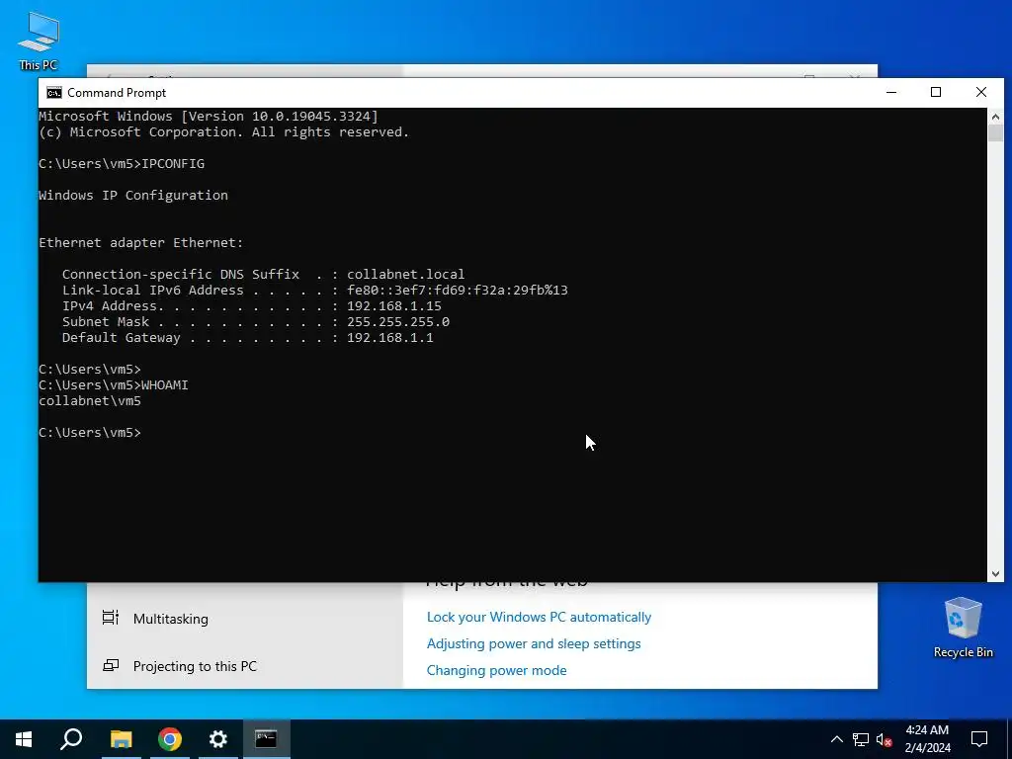
Task: Click Command Prompt scrollbar down arrow
Action: pyautogui.click(x=995, y=574)
